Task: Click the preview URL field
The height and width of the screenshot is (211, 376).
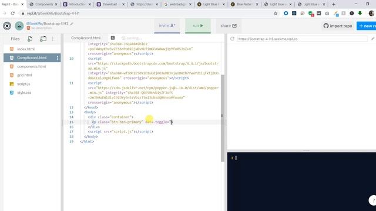Action: (x=302, y=39)
